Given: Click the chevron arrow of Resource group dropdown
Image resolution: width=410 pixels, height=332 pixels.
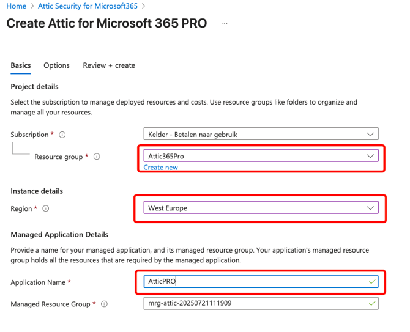Looking at the screenshot, I should [x=370, y=156].
